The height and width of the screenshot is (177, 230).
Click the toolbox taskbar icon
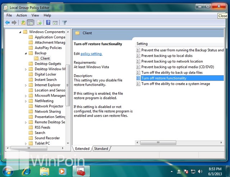click(81, 171)
